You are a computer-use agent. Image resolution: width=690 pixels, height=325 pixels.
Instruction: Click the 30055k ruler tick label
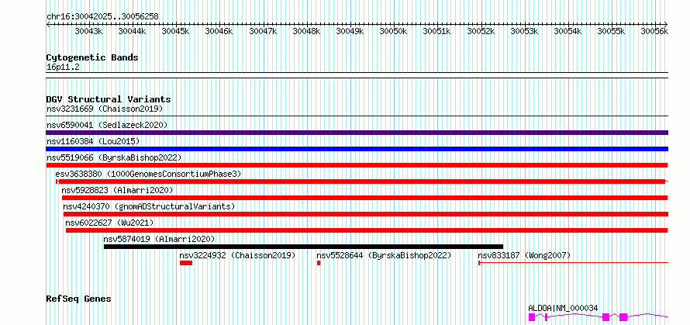[x=612, y=31]
